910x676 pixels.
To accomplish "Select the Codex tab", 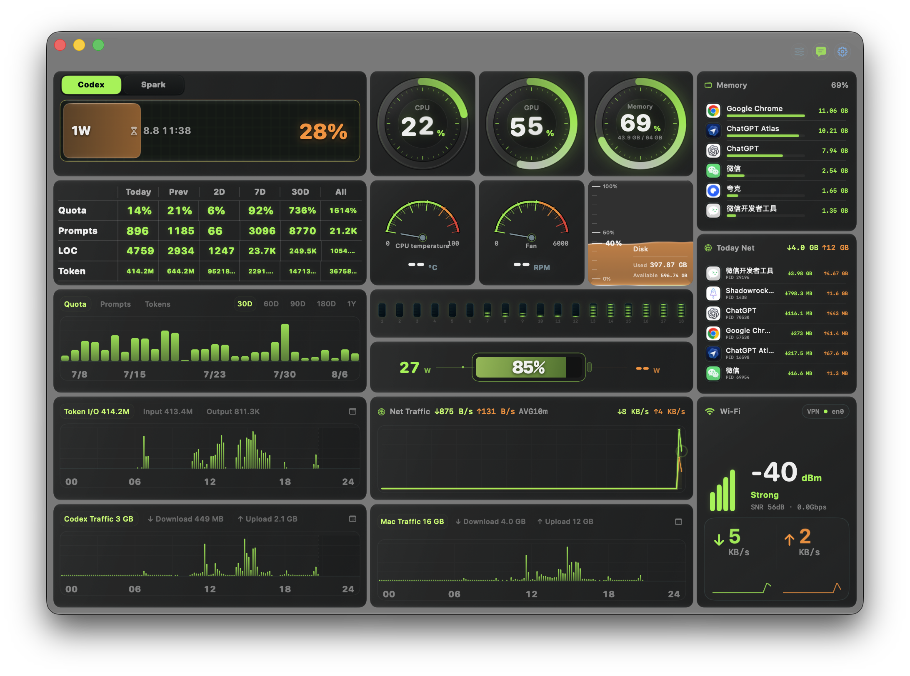I will click(x=91, y=85).
